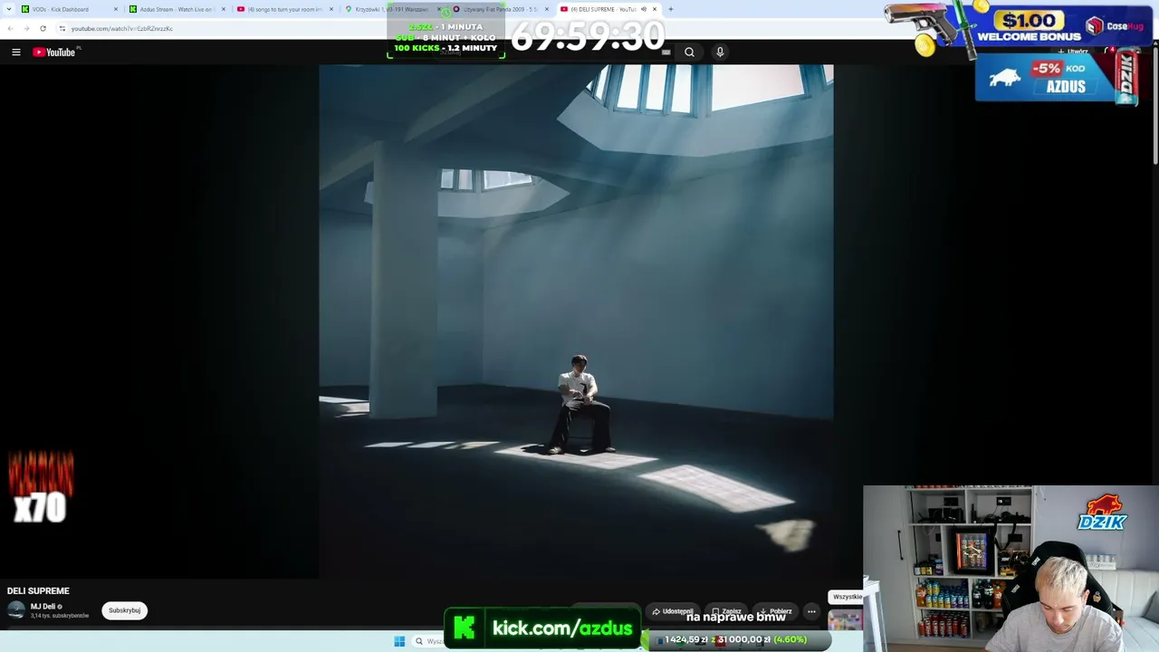Click the YouTube search magnifier button
This screenshot has width=1159, height=652.
tap(689, 53)
